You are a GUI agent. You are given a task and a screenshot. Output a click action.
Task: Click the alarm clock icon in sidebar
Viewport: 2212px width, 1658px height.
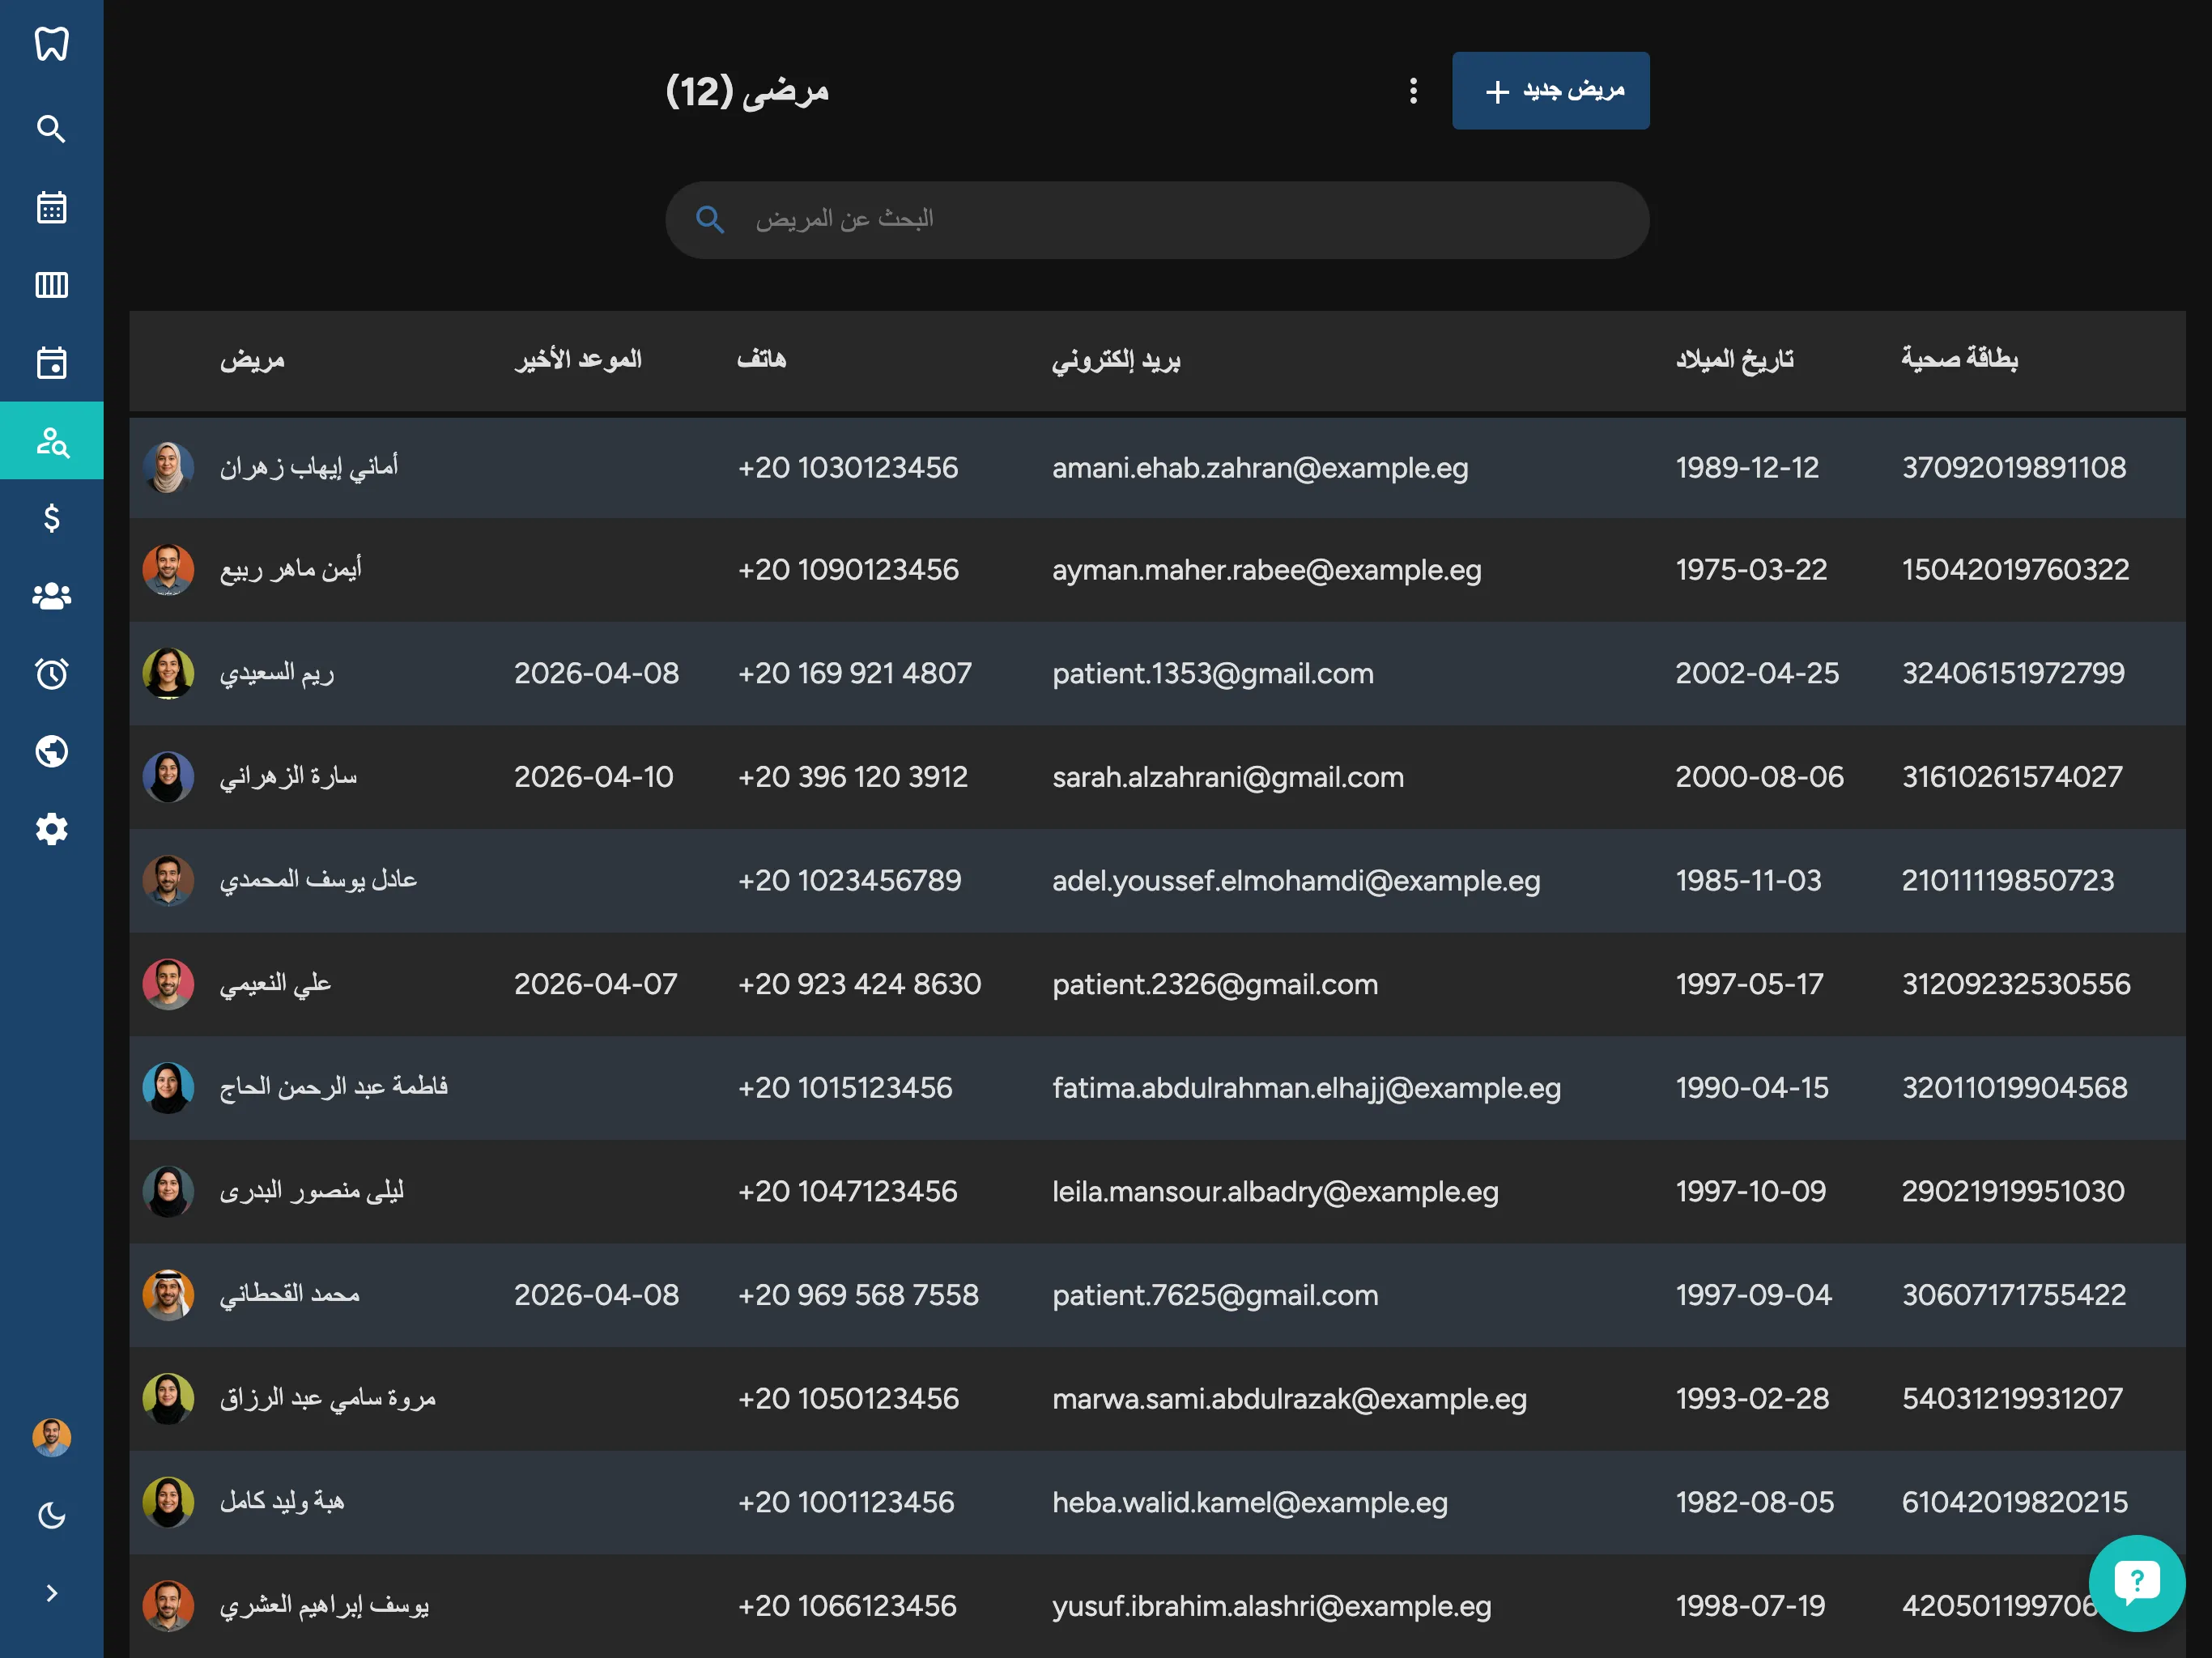point(51,673)
